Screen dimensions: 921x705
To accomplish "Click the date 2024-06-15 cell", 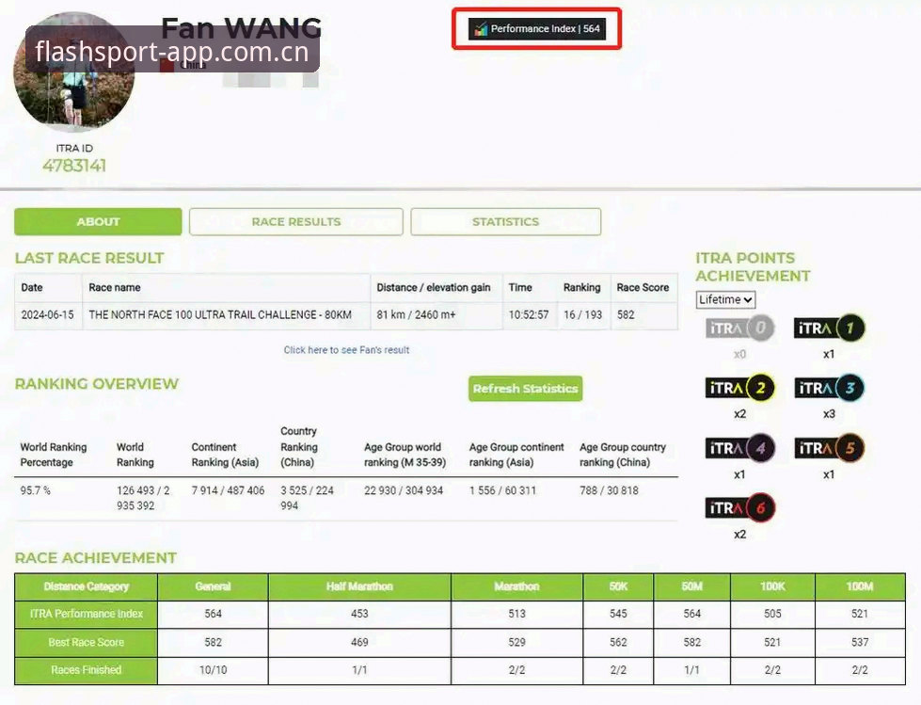I will [x=48, y=315].
